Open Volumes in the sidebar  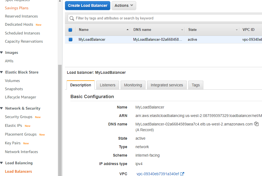click(x=12, y=81)
